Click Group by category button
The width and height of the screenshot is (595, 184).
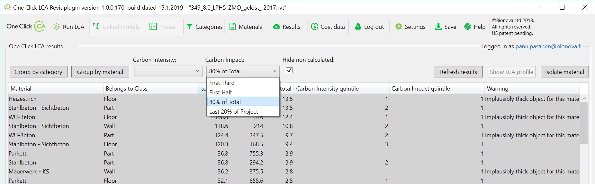tap(39, 72)
